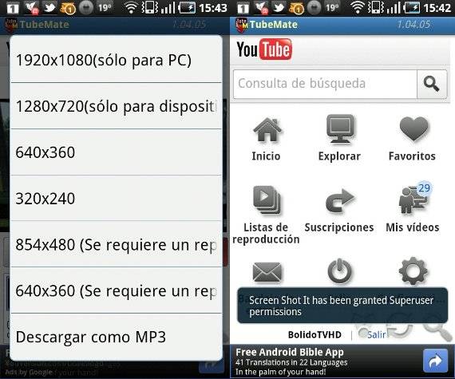Select 854x480 (Se requiere un rep...) option
Image resolution: width=455 pixels, height=379 pixels.
coord(116,244)
